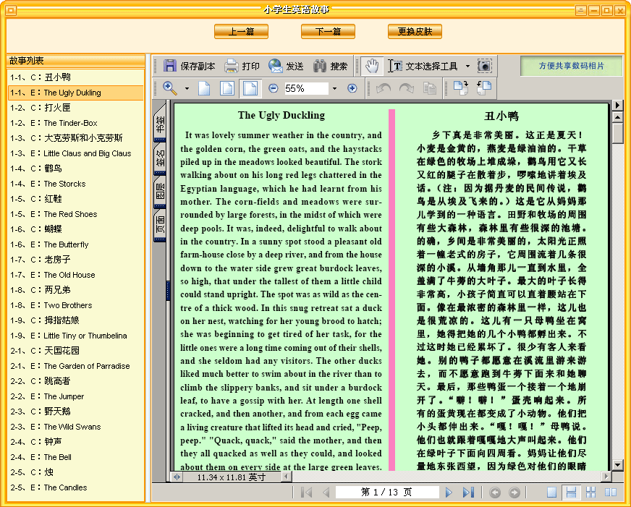Click the zoom in plus button
This screenshot has height=507, width=631.
pyautogui.click(x=352, y=88)
